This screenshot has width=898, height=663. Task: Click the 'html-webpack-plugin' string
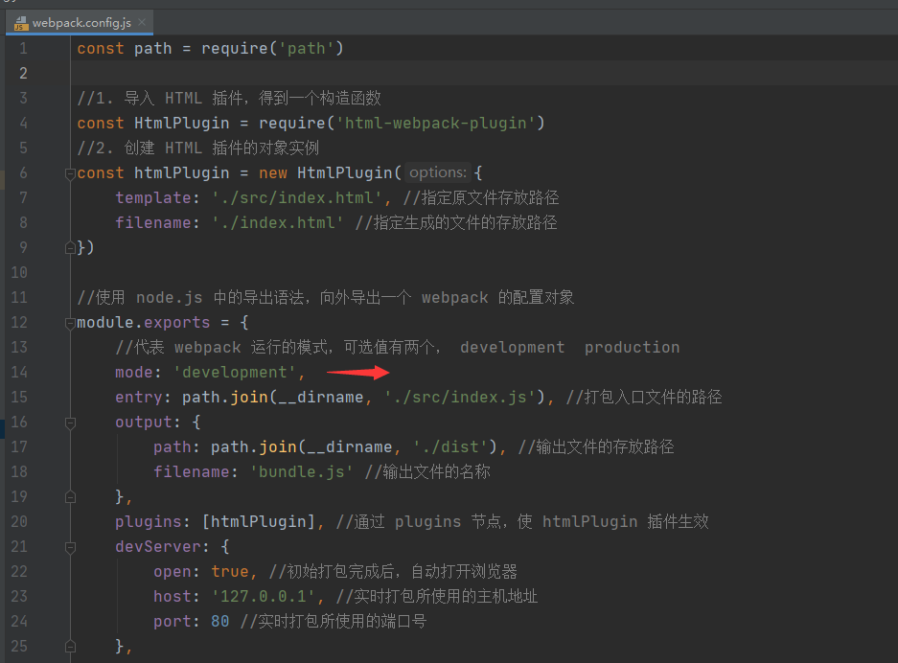point(435,123)
